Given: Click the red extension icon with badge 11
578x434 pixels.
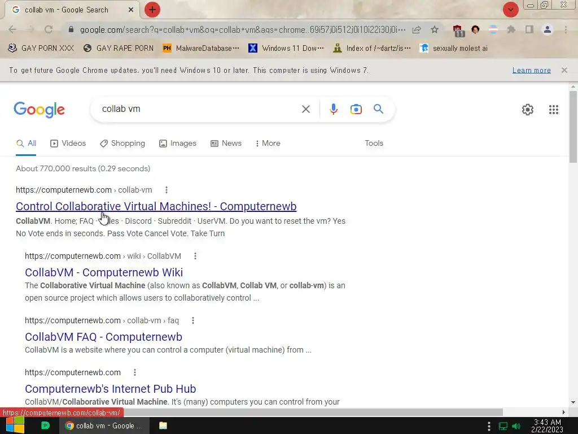Looking at the screenshot, I should 458,31.
